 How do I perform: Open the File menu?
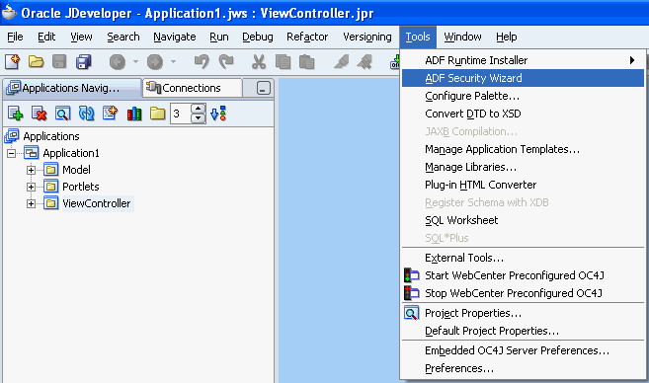(16, 37)
